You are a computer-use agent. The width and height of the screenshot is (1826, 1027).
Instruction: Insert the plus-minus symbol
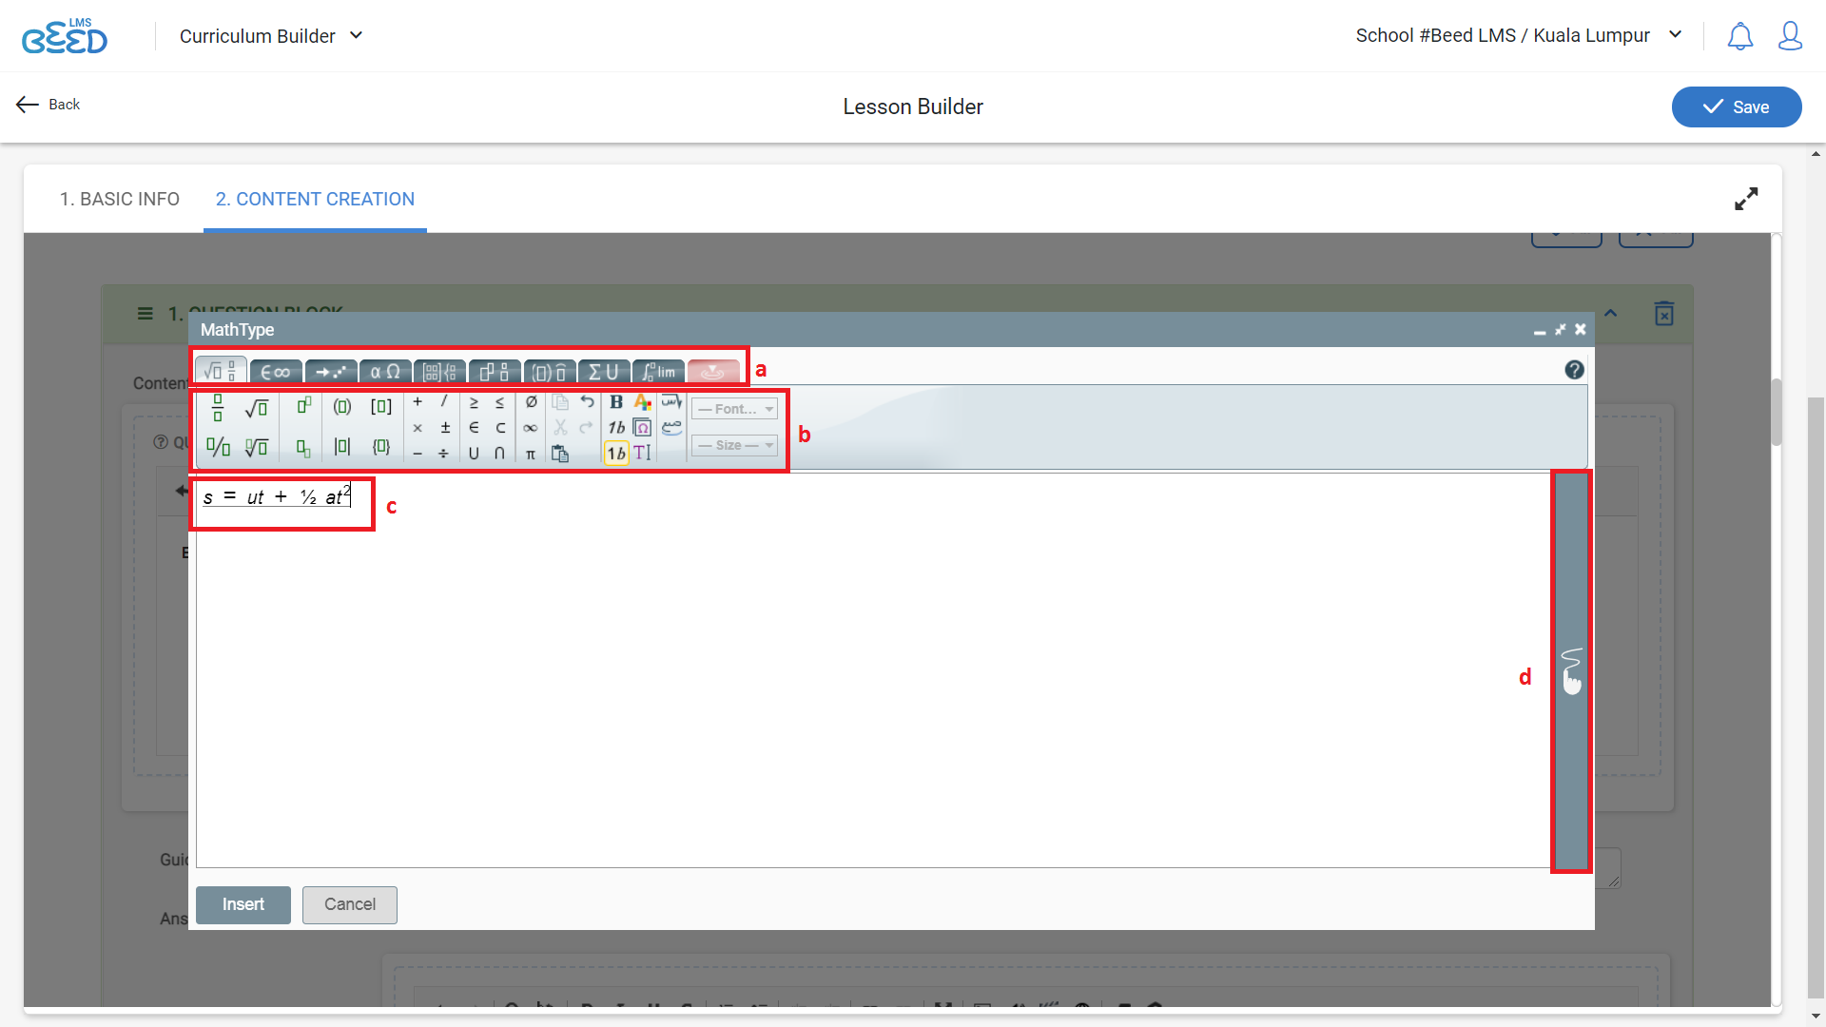(x=444, y=428)
